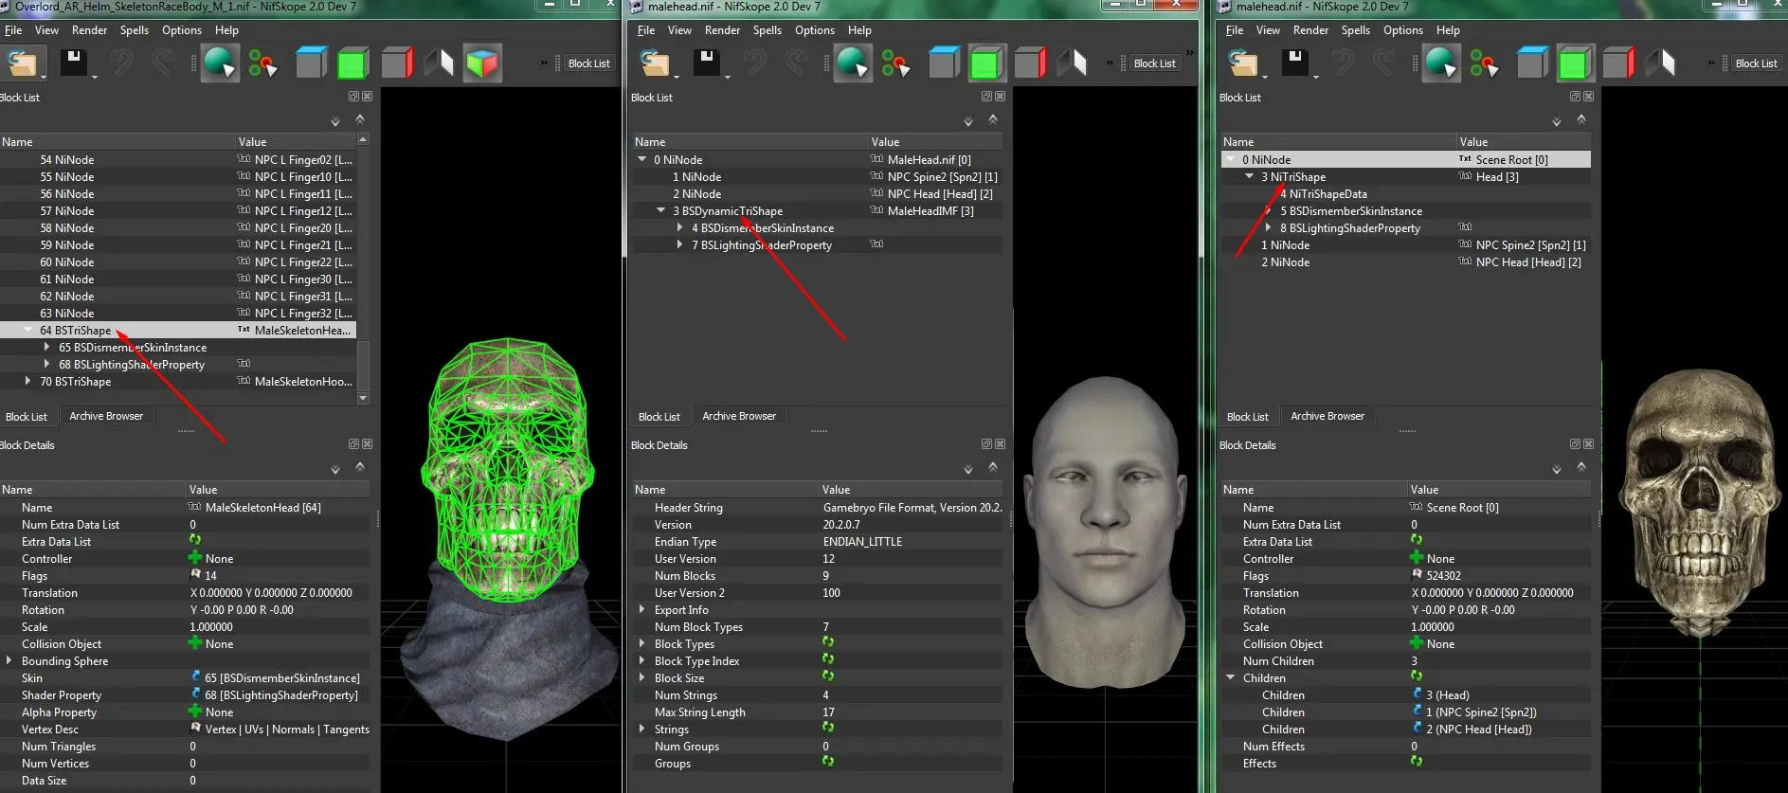Image resolution: width=1788 pixels, height=793 pixels.
Task: Toggle green sphere icon in right malehead window
Action: click(1441, 63)
